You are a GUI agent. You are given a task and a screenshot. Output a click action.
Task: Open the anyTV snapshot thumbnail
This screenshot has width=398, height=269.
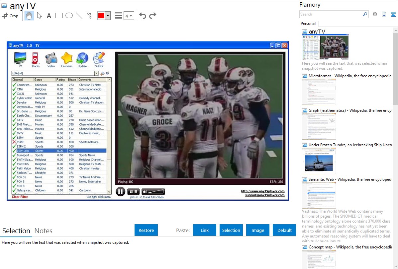(x=325, y=47)
